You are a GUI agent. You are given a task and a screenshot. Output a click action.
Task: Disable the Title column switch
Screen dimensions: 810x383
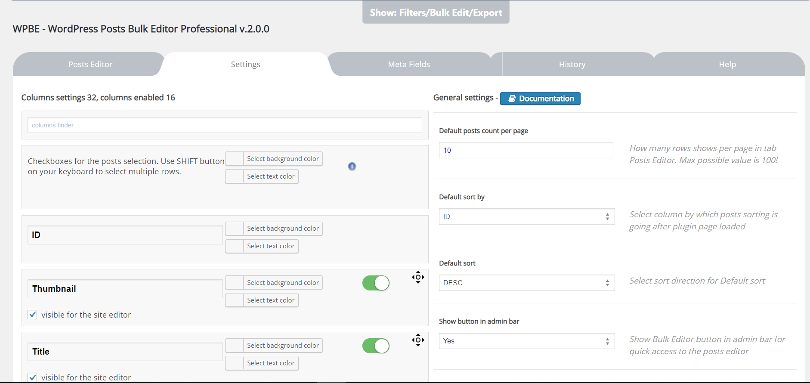[x=376, y=346]
